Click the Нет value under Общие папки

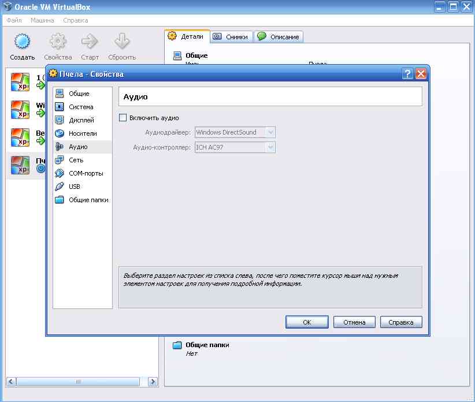coord(191,353)
